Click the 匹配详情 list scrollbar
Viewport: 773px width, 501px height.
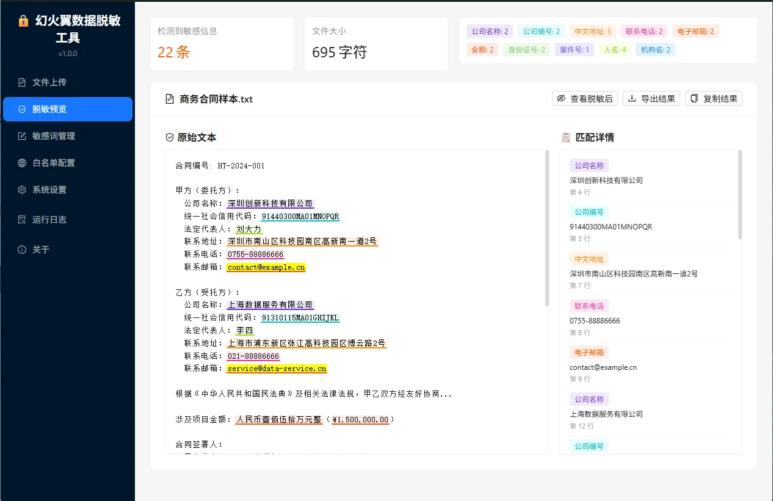[740, 194]
